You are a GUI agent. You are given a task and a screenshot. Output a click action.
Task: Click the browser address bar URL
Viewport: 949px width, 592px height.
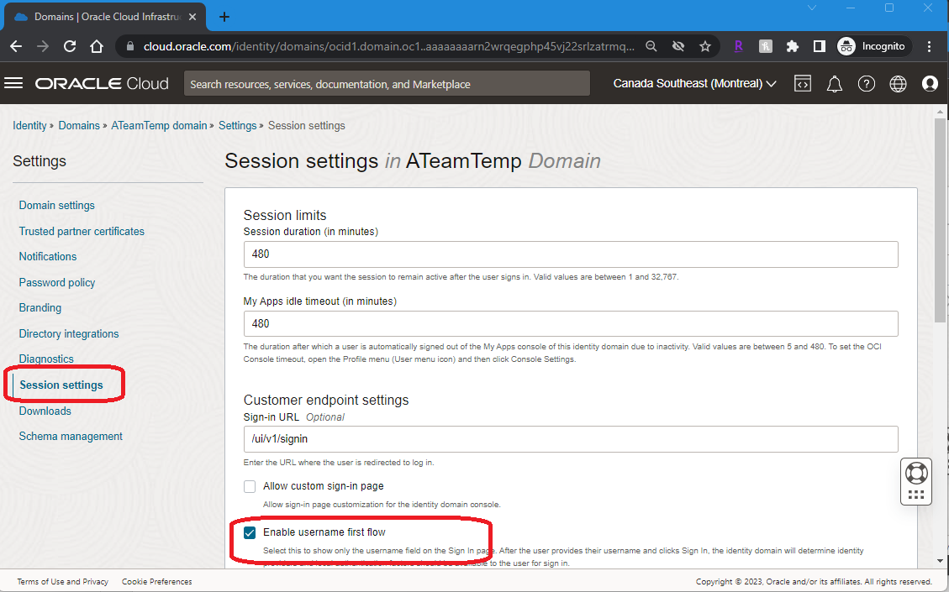click(388, 46)
